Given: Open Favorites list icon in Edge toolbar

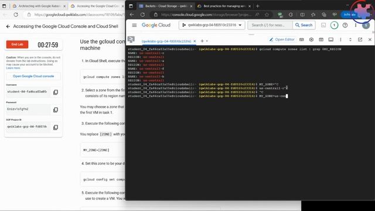Looking at the screenshot, I should pyautogui.click(x=313, y=15).
